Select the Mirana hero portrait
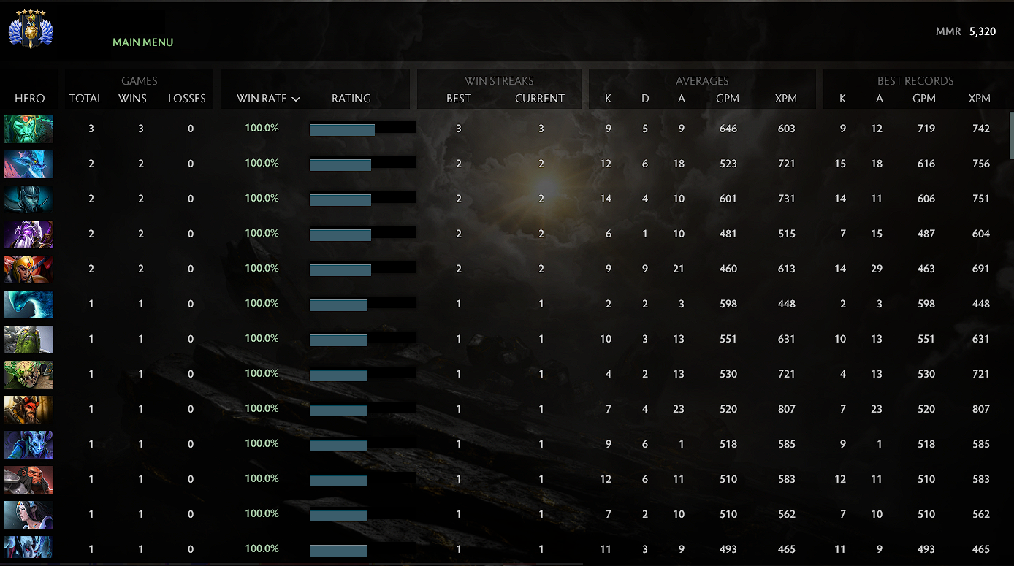This screenshot has height=566, width=1014. 29,515
